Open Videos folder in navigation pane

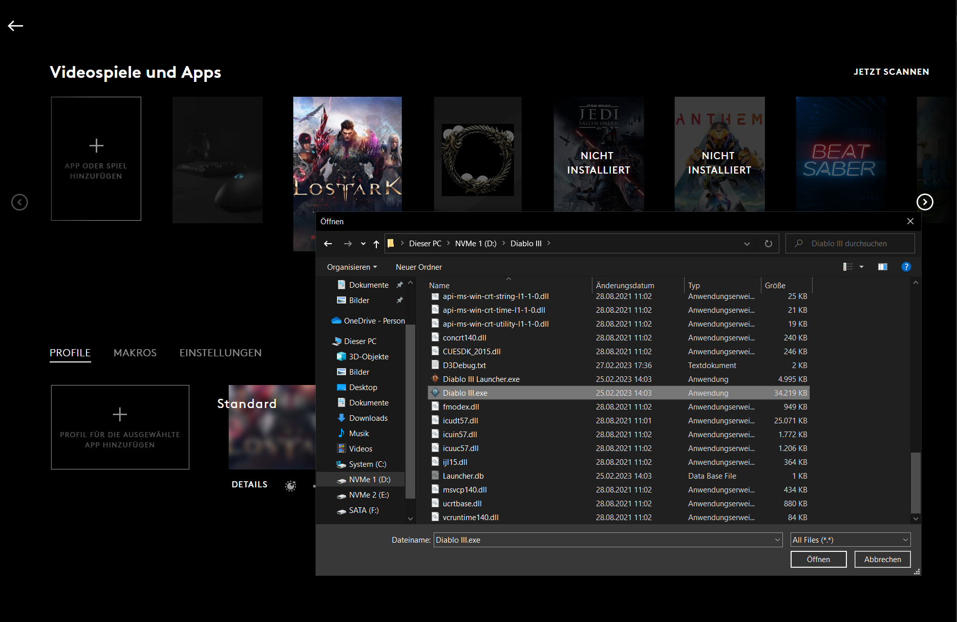pos(360,449)
